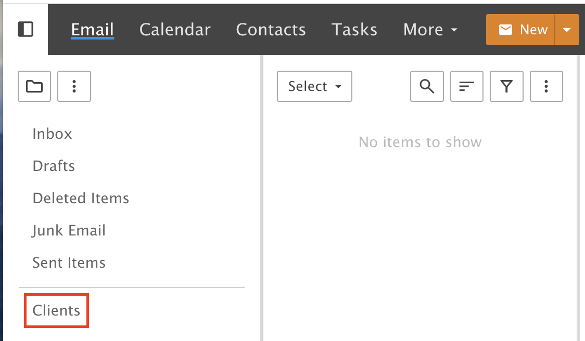This screenshot has height=341, width=585.
Task: Click the filter funnel icon
Action: pyautogui.click(x=506, y=86)
